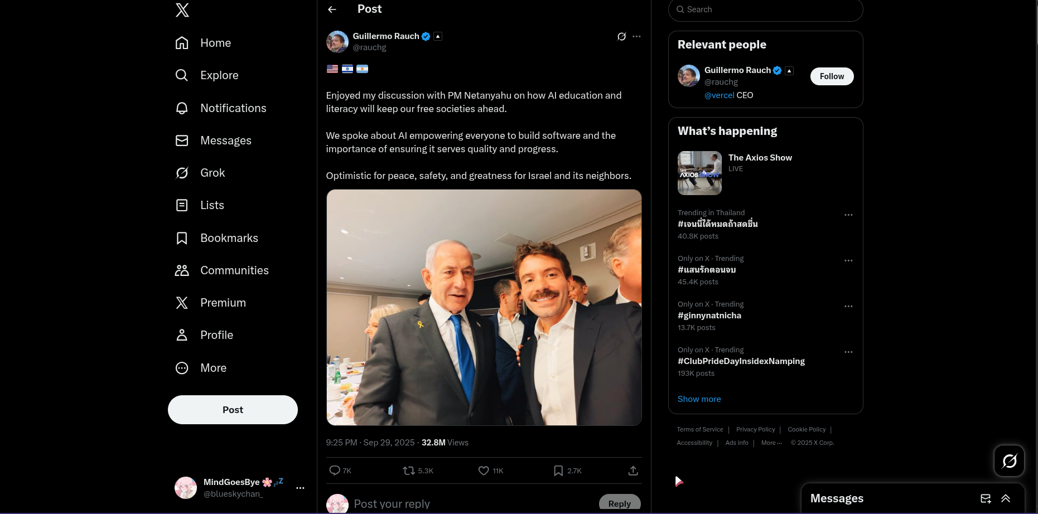Bookmark the post by Guillermo Rauch

tap(558, 471)
